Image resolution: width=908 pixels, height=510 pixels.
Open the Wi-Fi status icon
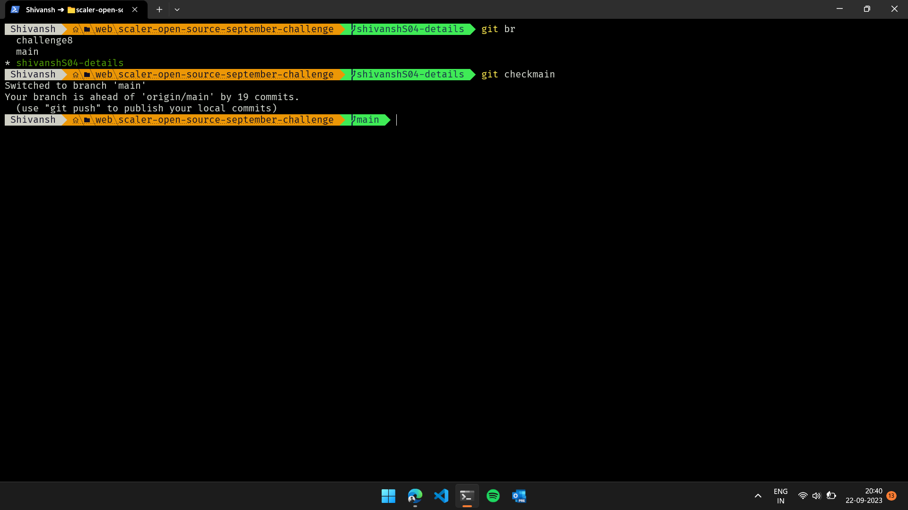coord(803,496)
